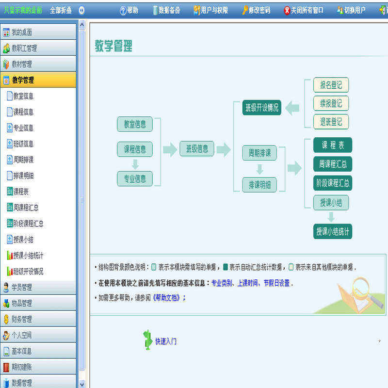The height and width of the screenshot is (388, 388).
Task: Expand the 财务管理 sidebar section
Action: click(38, 319)
